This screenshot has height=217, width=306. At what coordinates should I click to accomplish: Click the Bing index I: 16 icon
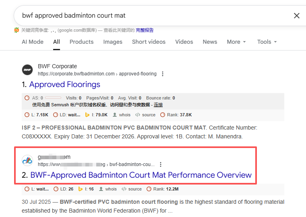(x=80, y=189)
